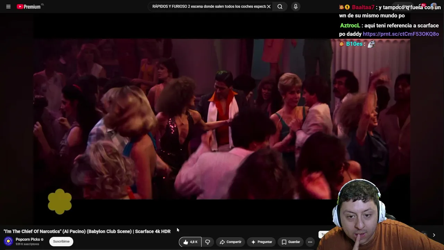
Task: Start voice search with the microphone icon
Action: pyautogui.click(x=296, y=7)
